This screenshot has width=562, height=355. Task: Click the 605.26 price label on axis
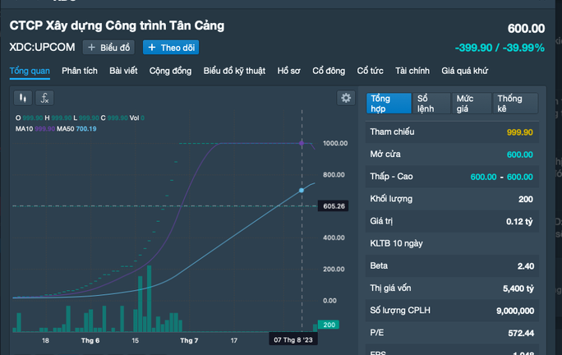click(x=334, y=206)
